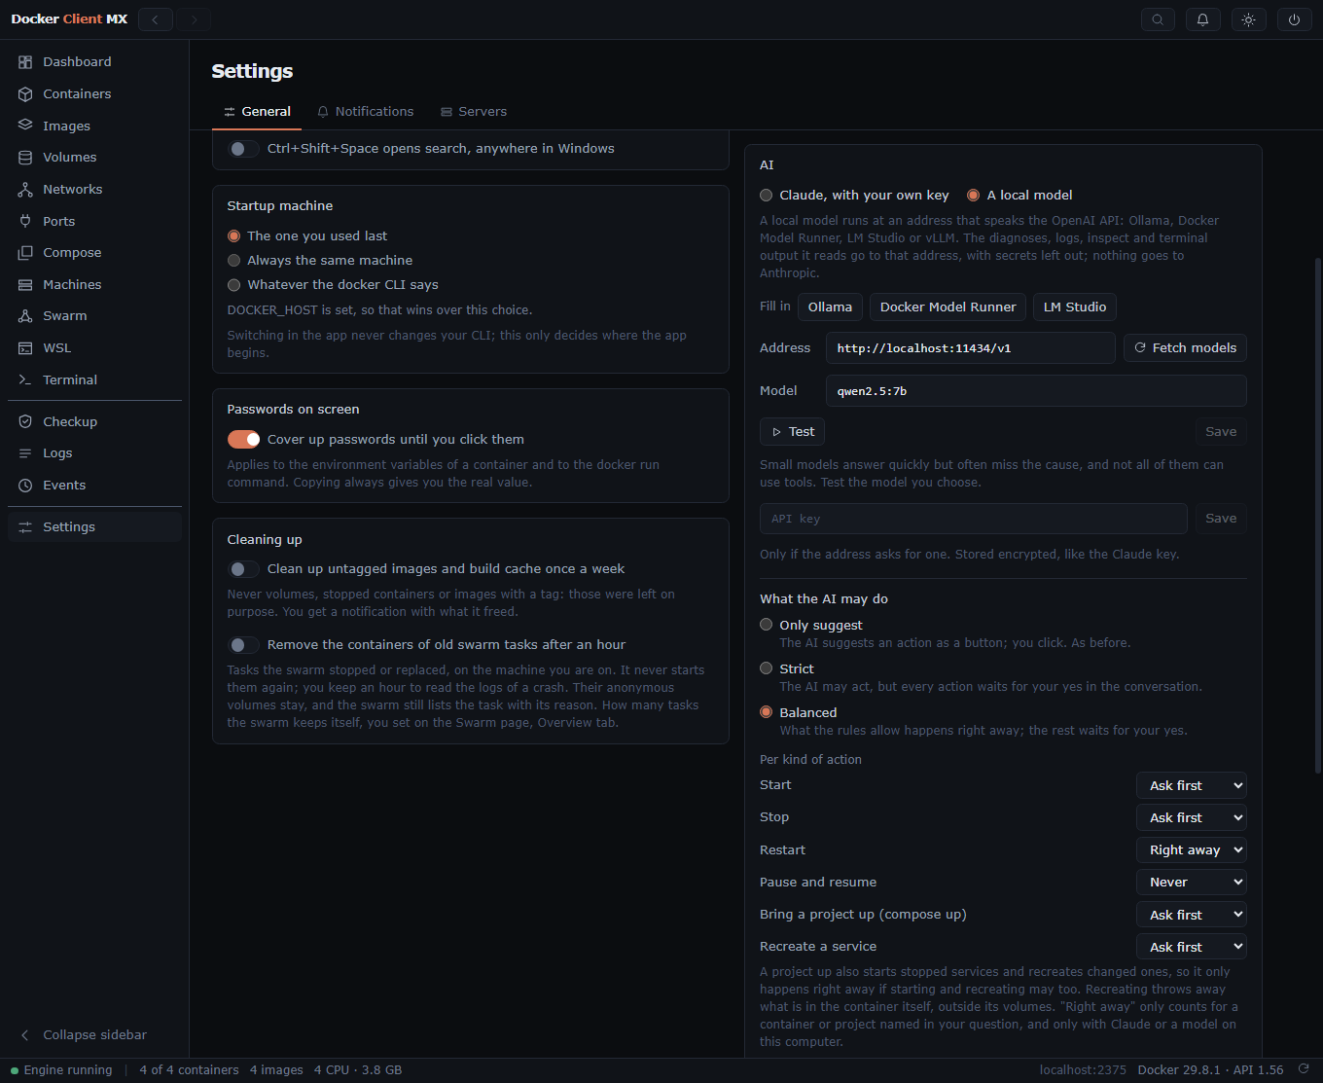Choose Only suggest AI mode
This screenshot has height=1083, width=1323.
click(767, 625)
